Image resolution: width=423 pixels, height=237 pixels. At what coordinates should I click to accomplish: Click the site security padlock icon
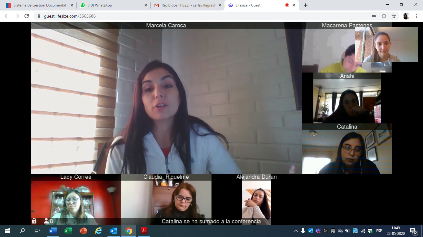coord(39,16)
